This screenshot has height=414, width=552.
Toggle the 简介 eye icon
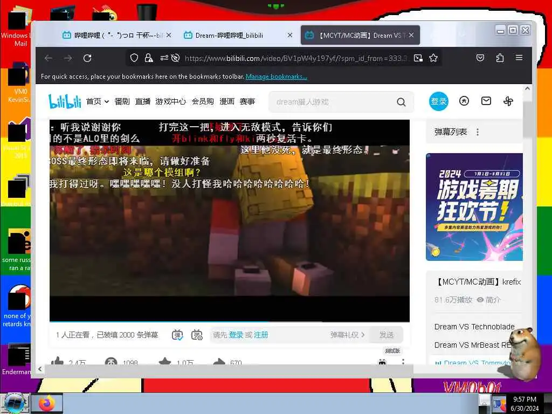pyautogui.click(x=480, y=300)
